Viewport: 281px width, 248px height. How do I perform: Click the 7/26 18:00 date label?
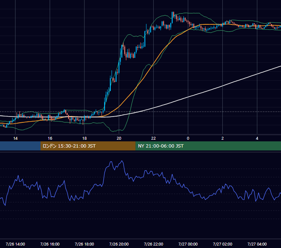coord(84,244)
